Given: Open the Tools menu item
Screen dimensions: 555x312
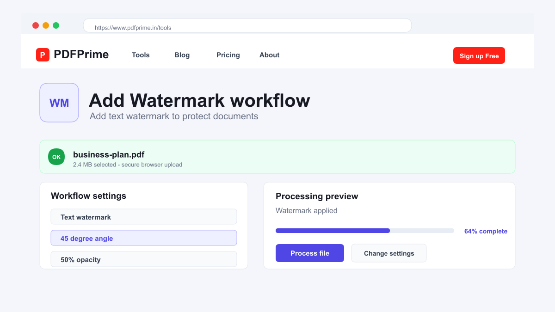Looking at the screenshot, I should pyautogui.click(x=141, y=55).
